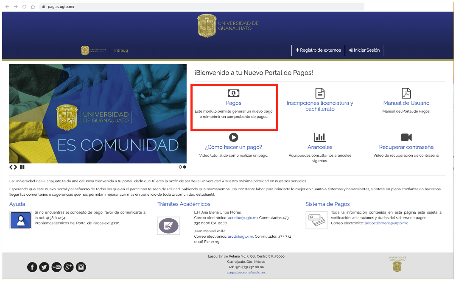456x281 pixels.
Task: Click the Aranceles bar chart icon
Action: point(320,137)
